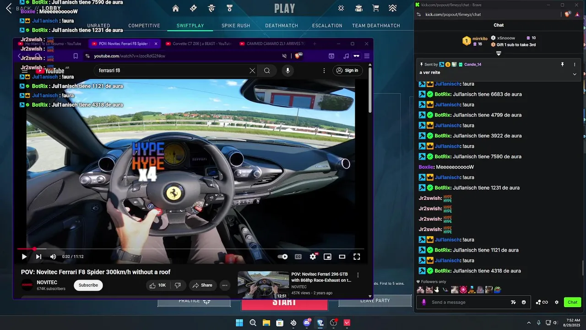Switch to Corvette C7 Z06 browser tab
Viewport: 586px width, 330px height.
click(198, 44)
